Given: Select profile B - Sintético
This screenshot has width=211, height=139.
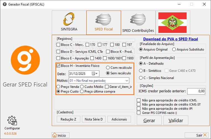Looking at the screenshot, I should [x=141, y=71].
